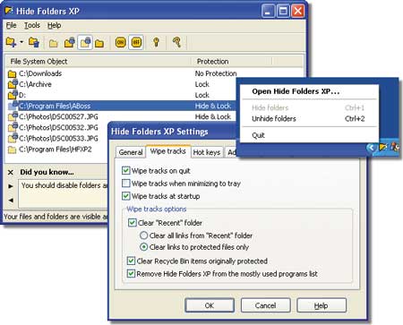Click the Help button in Settings dialog
The image size is (403, 325).
(x=322, y=305)
